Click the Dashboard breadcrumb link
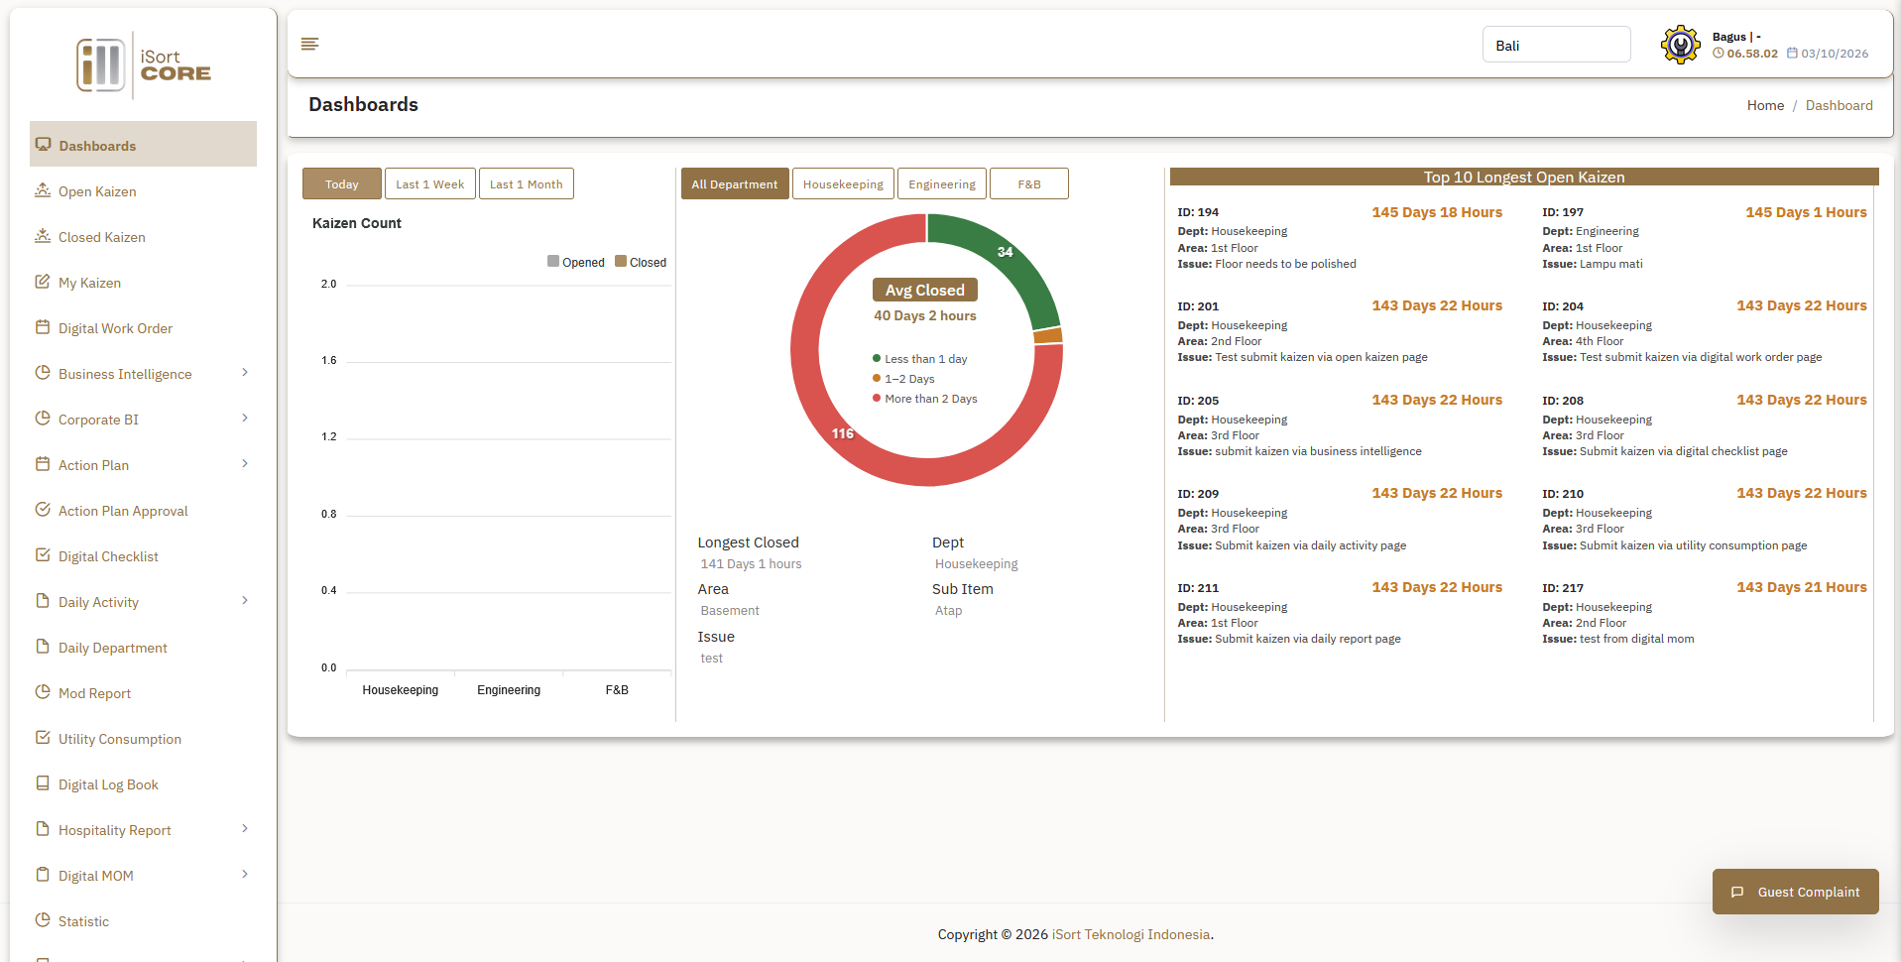Image resolution: width=1901 pixels, height=962 pixels. (1840, 105)
